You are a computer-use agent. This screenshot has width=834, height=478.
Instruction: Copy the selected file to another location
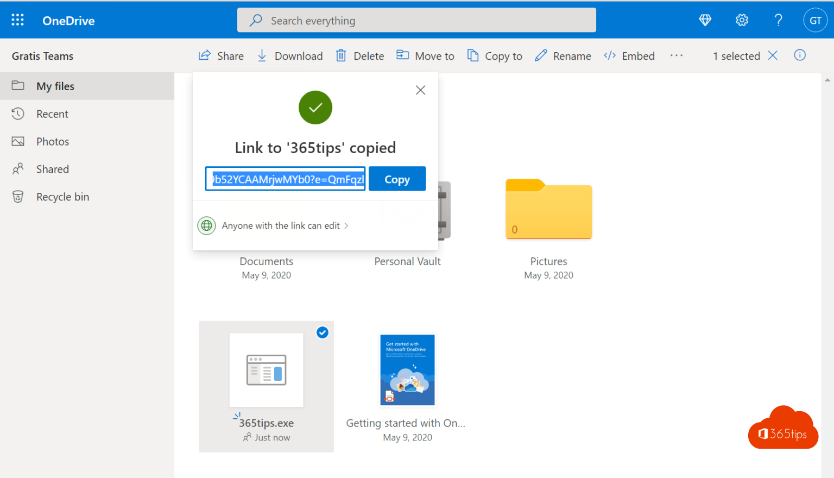coord(495,55)
